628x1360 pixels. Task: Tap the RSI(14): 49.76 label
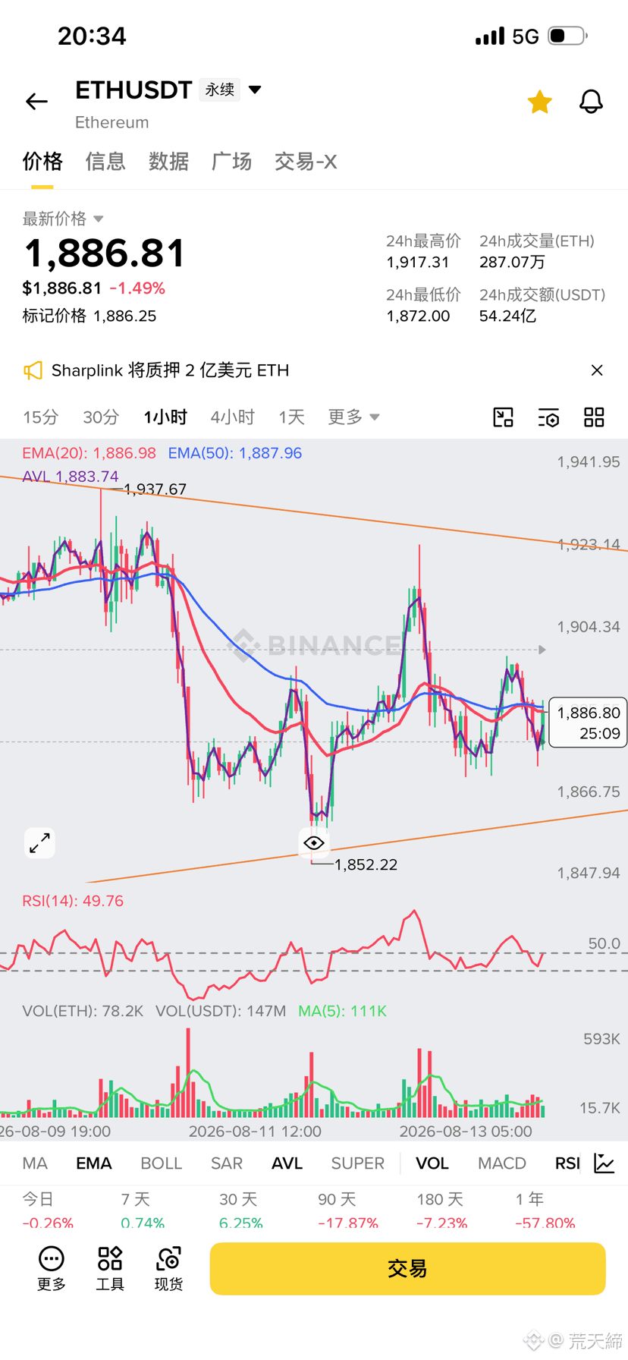(x=73, y=901)
